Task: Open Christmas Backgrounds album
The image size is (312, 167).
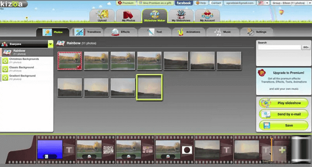Action: coord(27,61)
